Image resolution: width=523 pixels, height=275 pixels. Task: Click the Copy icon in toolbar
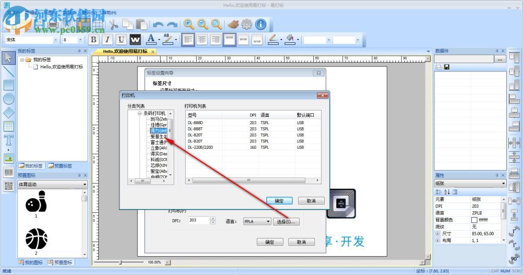pos(128,25)
